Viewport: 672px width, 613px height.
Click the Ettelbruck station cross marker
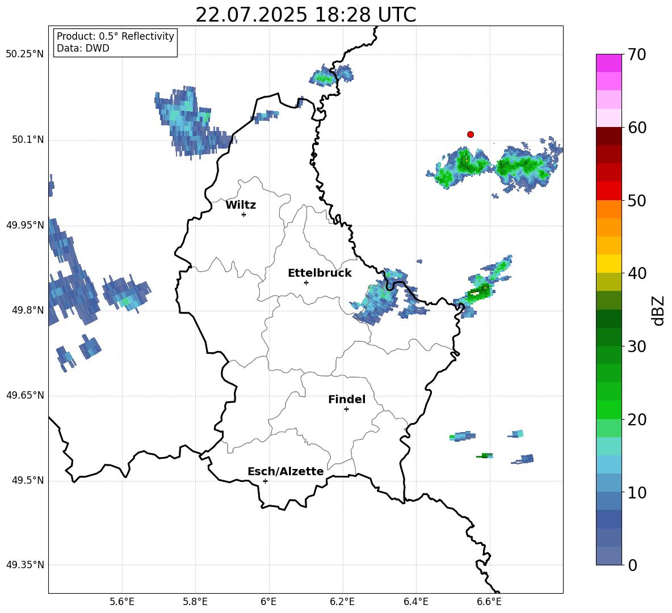pyautogui.click(x=306, y=282)
